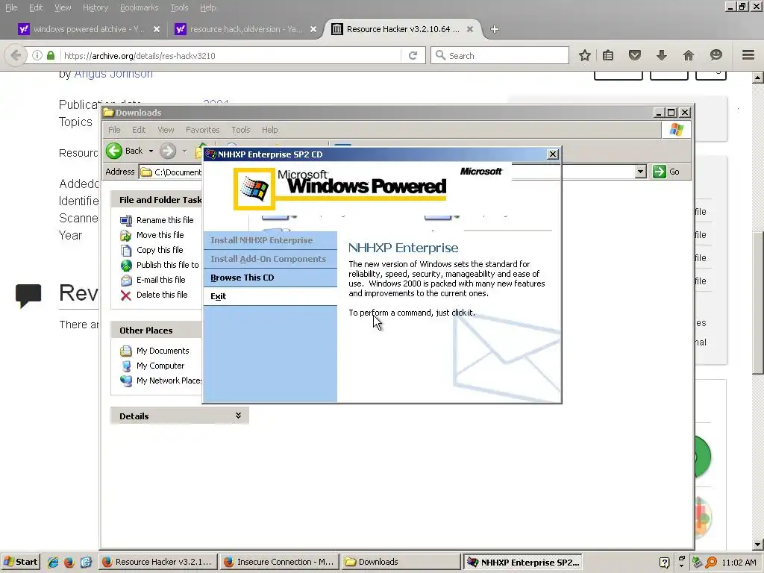Open a new Firefox tab with plus

pos(495,29)
